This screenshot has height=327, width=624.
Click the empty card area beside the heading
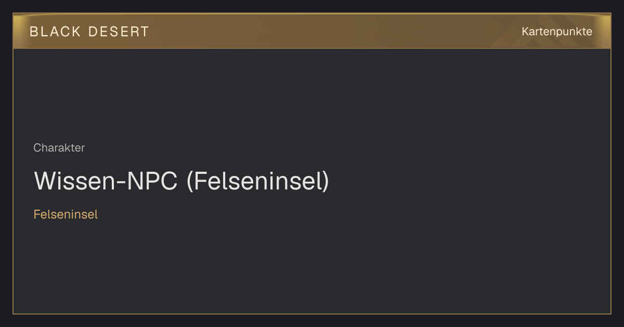[x=468, y=181]
